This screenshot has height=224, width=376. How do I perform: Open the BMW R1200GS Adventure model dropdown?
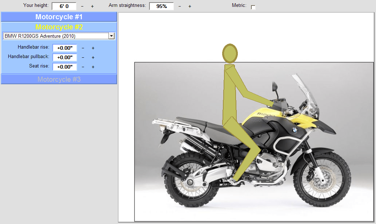point(112,36)
